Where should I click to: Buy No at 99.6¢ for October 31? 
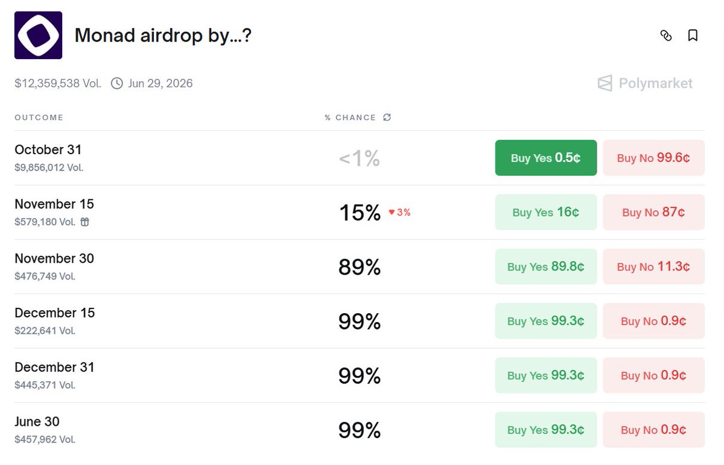(653, 158)
